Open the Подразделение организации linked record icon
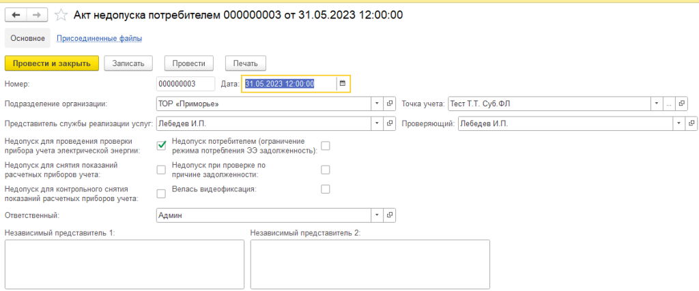 click(390, 104)
